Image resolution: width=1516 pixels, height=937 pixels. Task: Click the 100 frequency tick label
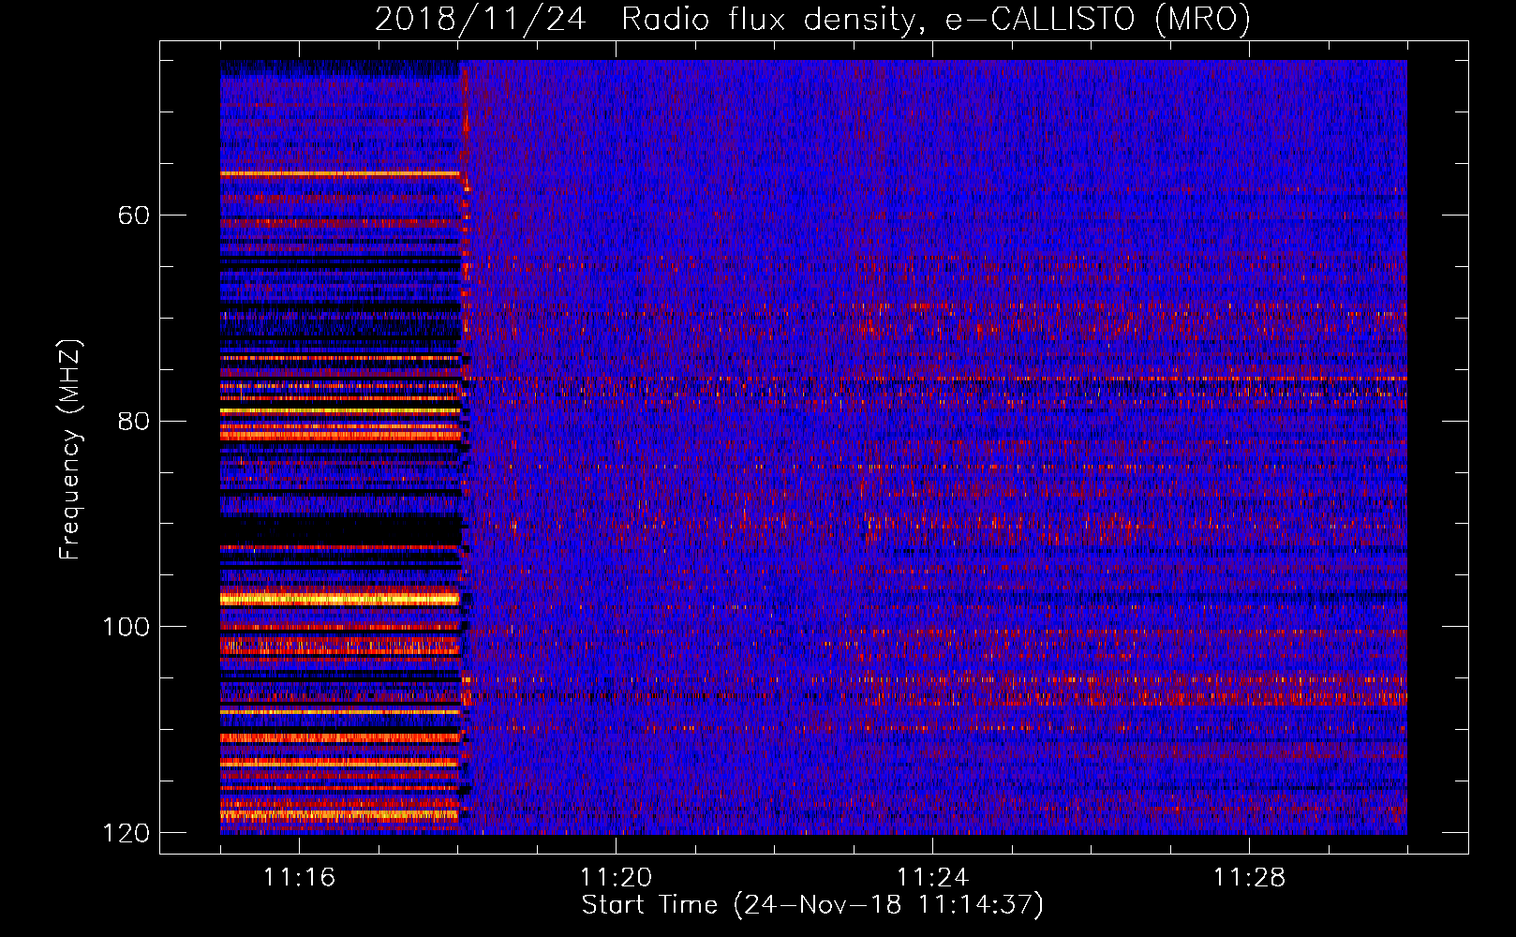pyautogui.click(x=126, y=627)
